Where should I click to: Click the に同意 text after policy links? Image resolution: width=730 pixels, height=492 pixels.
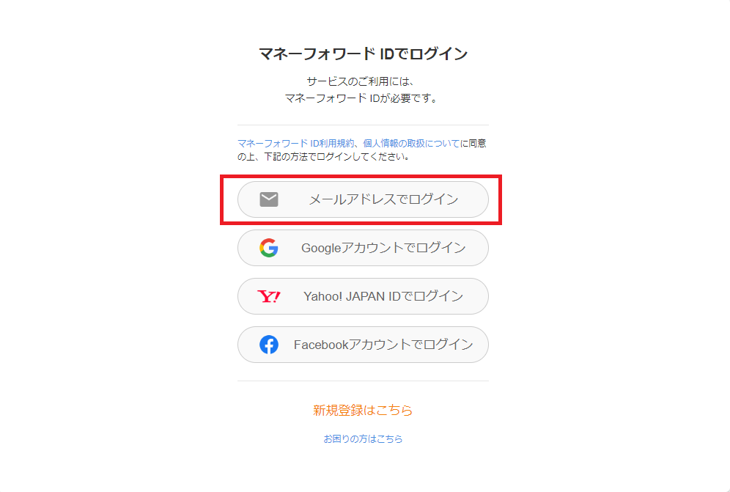[473, 144]
